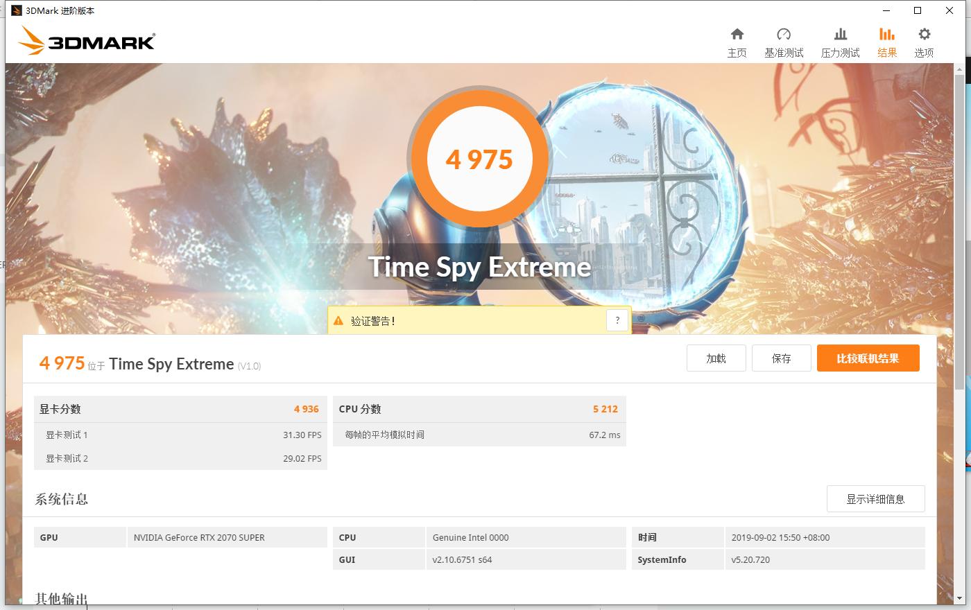The image size is (971, 610).
Task: Click the question mark help button
Action: tap(617, 320)
